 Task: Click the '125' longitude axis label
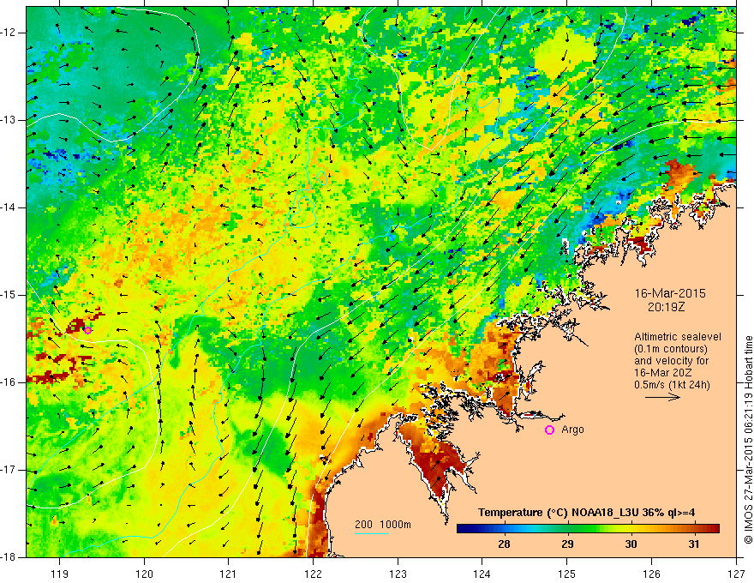567,574
